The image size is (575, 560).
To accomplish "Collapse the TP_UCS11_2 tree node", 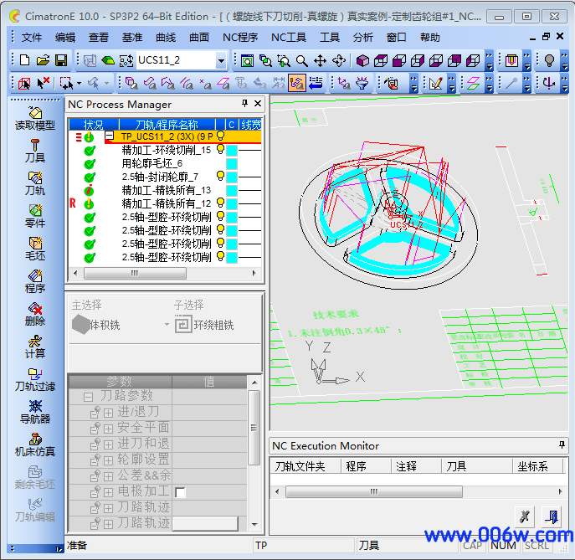I will pyautogui.click(x=110, y=136).
